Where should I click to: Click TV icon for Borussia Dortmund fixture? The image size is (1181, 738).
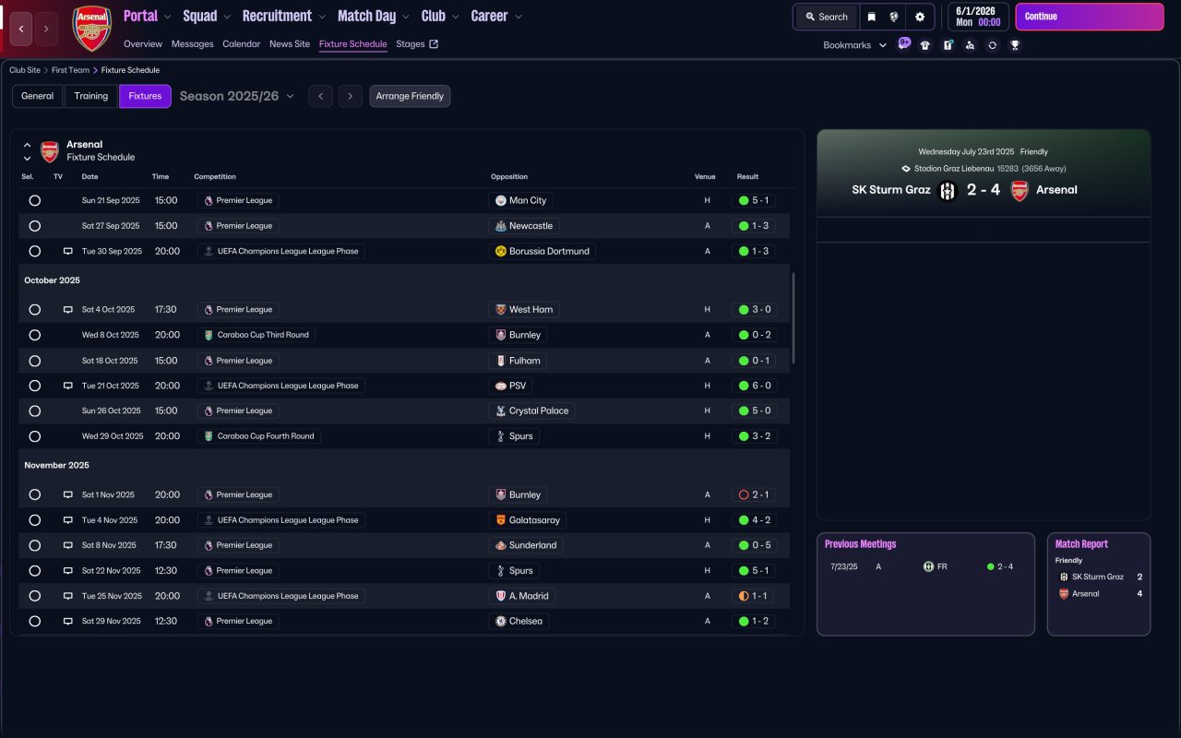(x=67, y=251)
